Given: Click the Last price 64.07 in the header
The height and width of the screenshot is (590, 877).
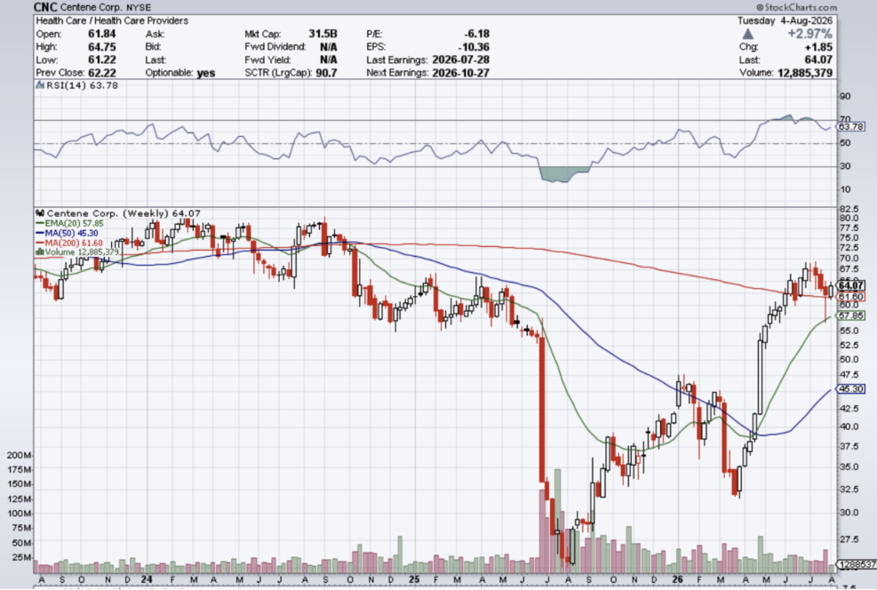Looking at the screenshot, I should (818, 60).
